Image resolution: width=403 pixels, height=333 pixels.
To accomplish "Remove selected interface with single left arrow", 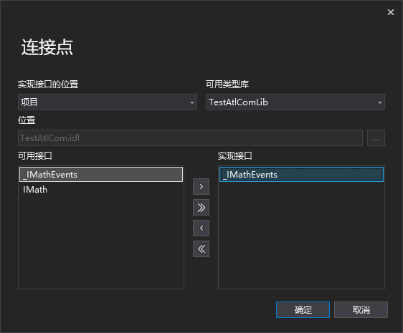I will pos(201,228).
